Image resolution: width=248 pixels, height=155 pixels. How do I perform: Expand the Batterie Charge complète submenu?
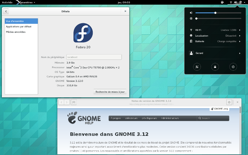(215, 42)
